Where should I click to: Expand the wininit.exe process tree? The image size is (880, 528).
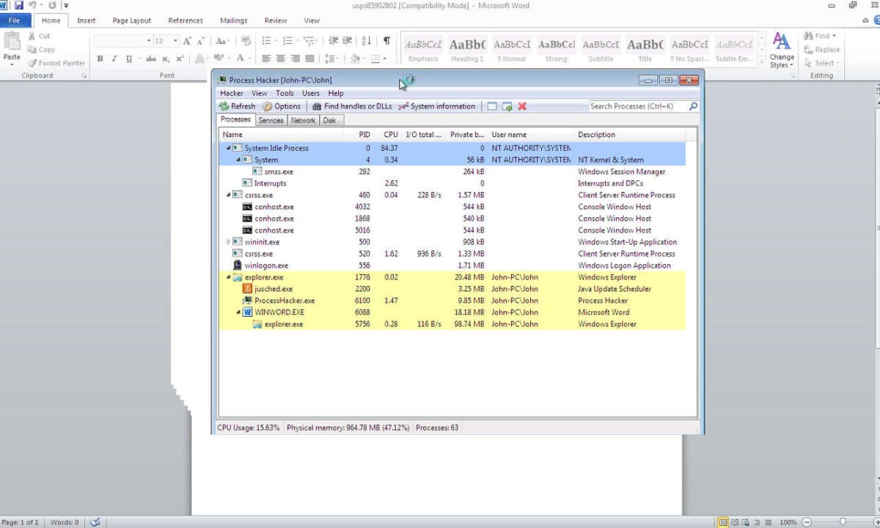[228, 242]
